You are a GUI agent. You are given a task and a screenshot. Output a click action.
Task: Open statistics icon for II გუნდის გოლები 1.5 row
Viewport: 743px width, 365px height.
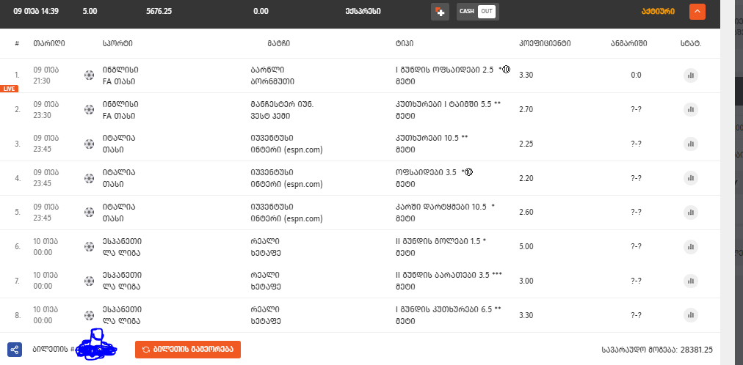tap(690, 246)
